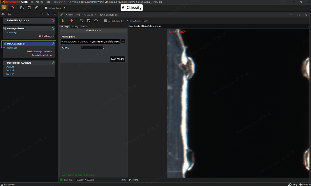Click the GPUID spinner arrows

(x=103, y=48)
